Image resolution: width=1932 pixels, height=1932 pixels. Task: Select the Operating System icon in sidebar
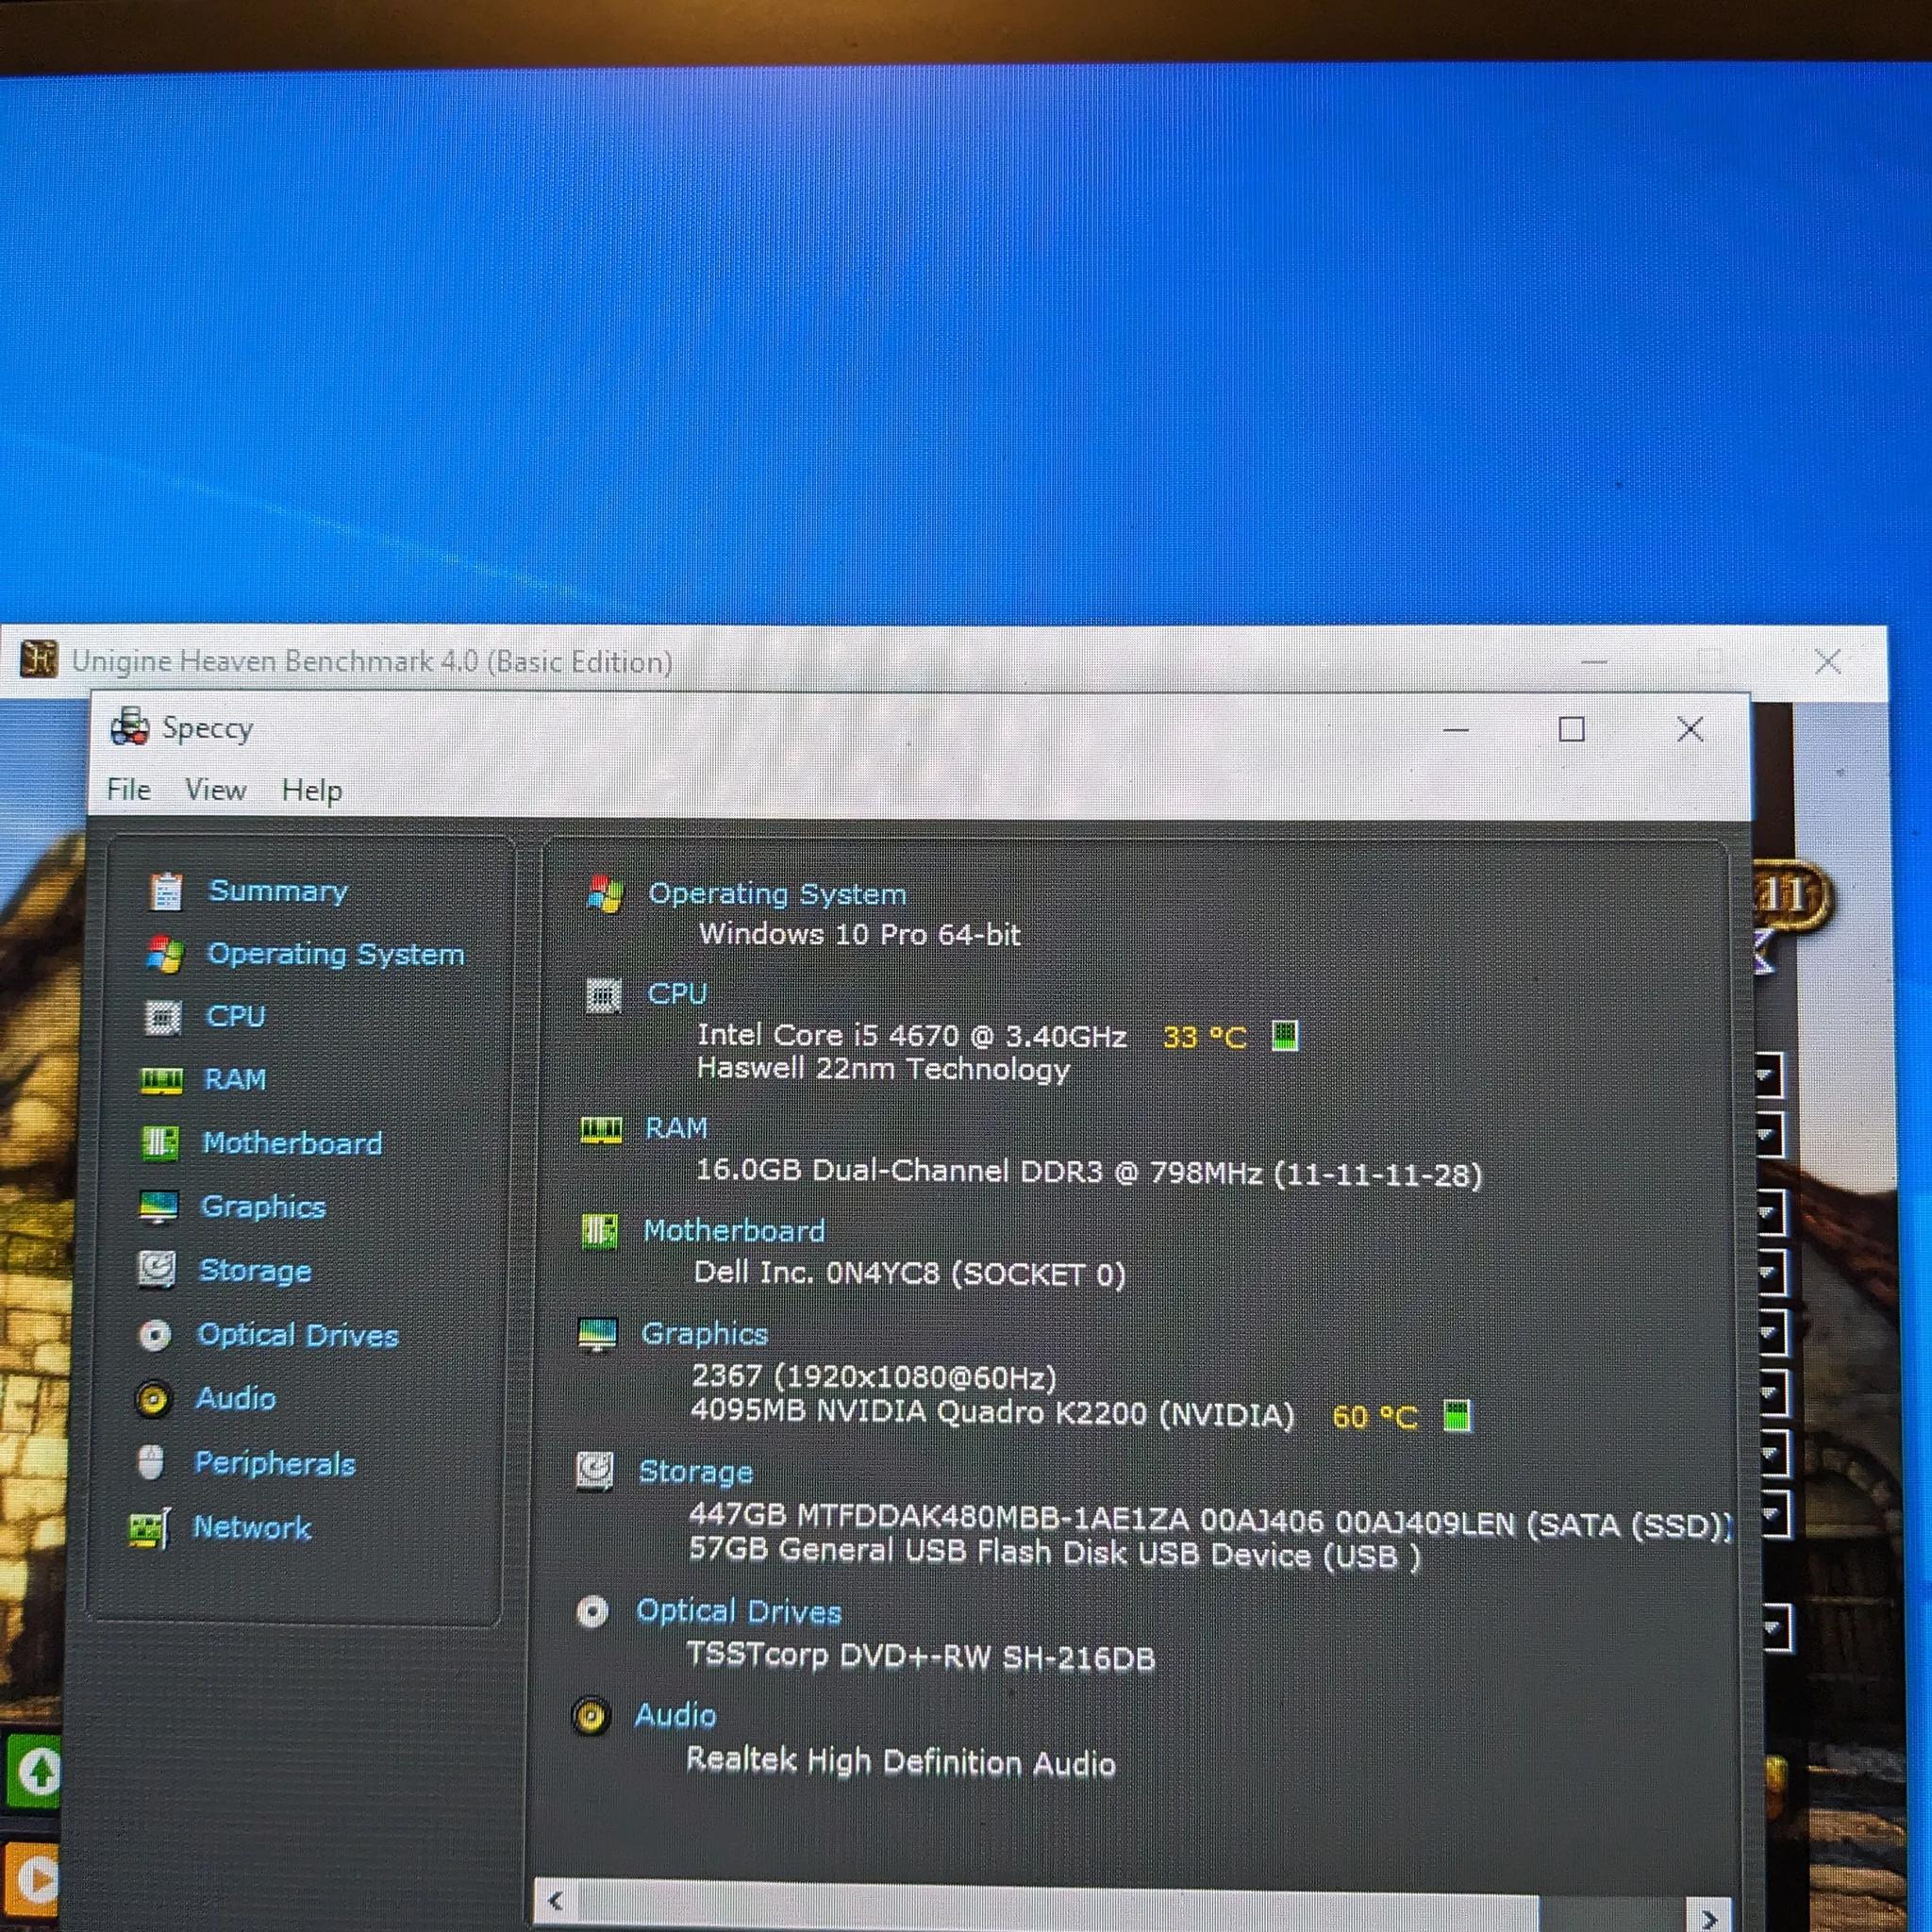tap(165, 954)
